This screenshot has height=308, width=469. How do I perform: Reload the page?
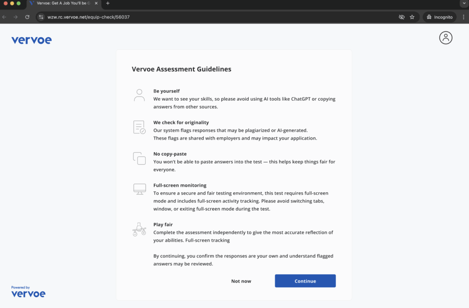(27, 17)
